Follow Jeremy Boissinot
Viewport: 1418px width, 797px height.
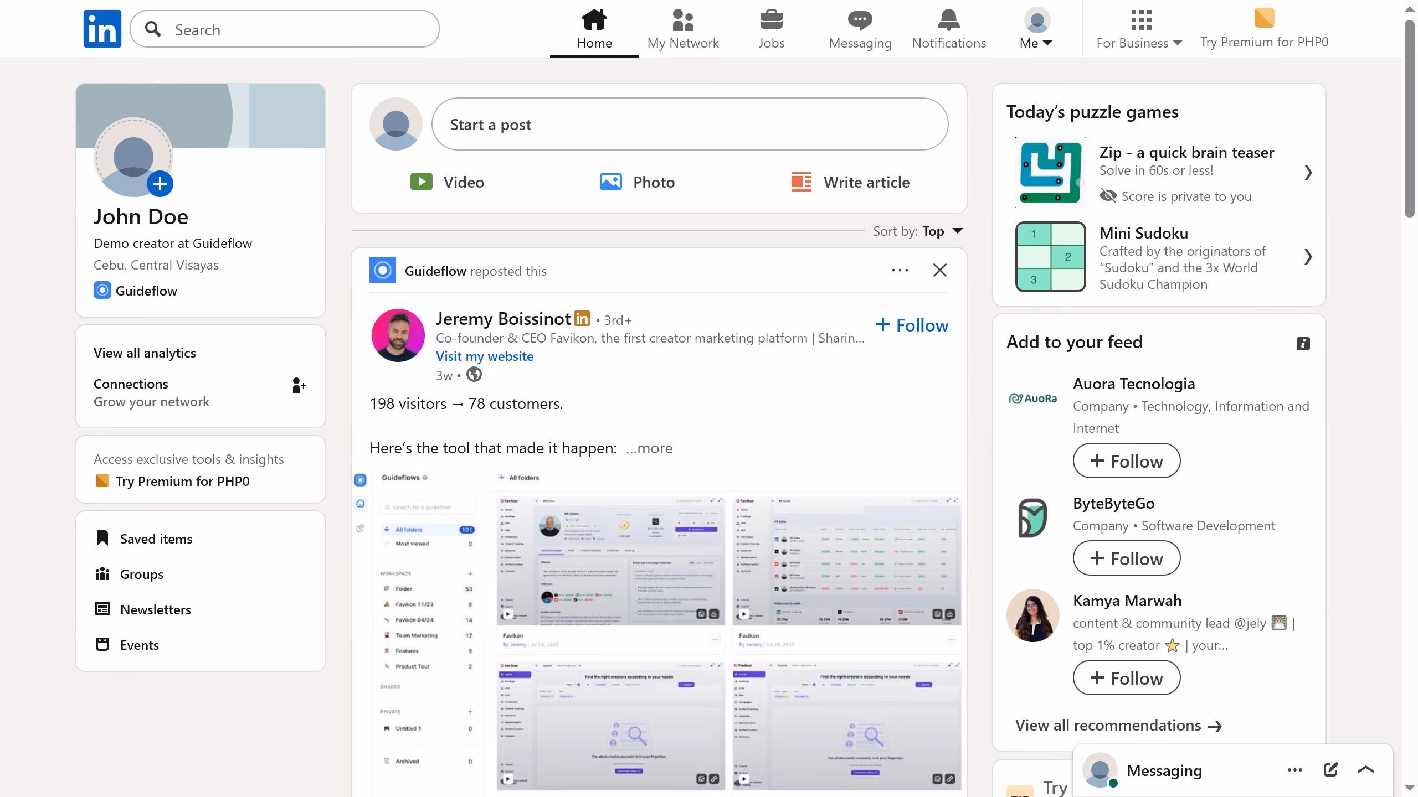click(912, 325)
